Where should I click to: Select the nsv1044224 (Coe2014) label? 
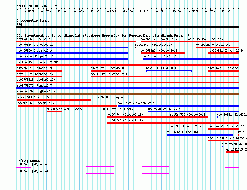point(183,132)
